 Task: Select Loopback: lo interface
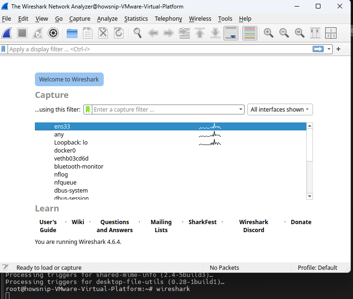tap(171, 142)
